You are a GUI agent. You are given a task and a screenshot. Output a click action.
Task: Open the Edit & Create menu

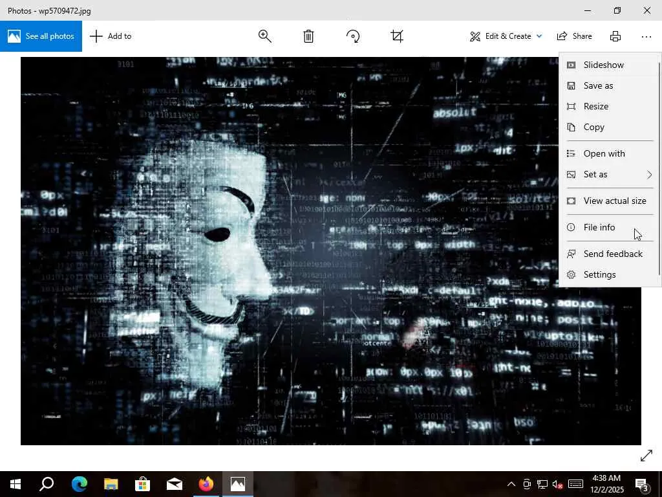coord(506,36)
